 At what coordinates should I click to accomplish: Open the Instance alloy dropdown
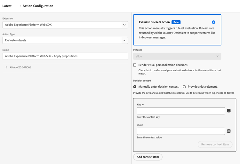[177, 56]
